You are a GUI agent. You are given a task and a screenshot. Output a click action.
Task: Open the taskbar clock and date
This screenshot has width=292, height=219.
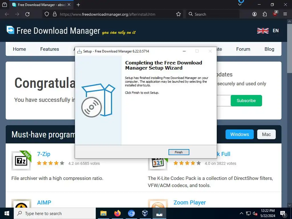click(267, 213)
